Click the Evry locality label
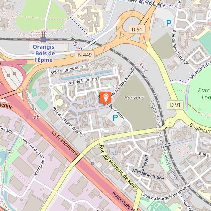211x211 pixels. coord(144,67)
